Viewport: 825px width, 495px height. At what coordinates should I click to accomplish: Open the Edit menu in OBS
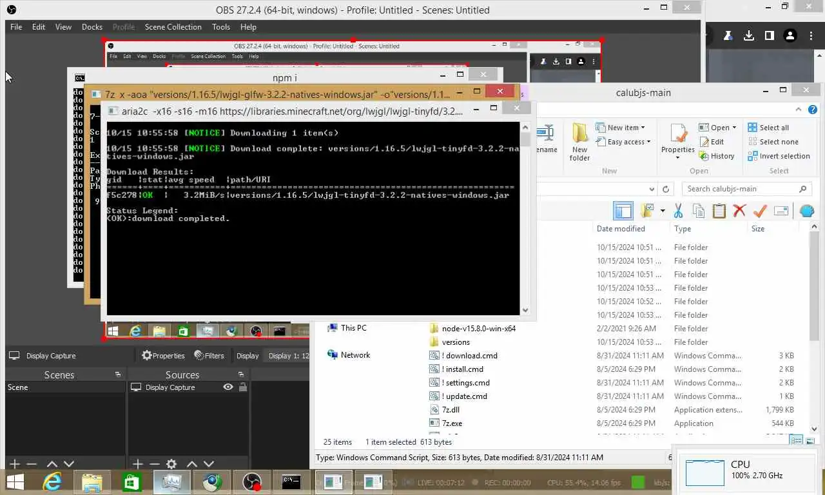39,27
